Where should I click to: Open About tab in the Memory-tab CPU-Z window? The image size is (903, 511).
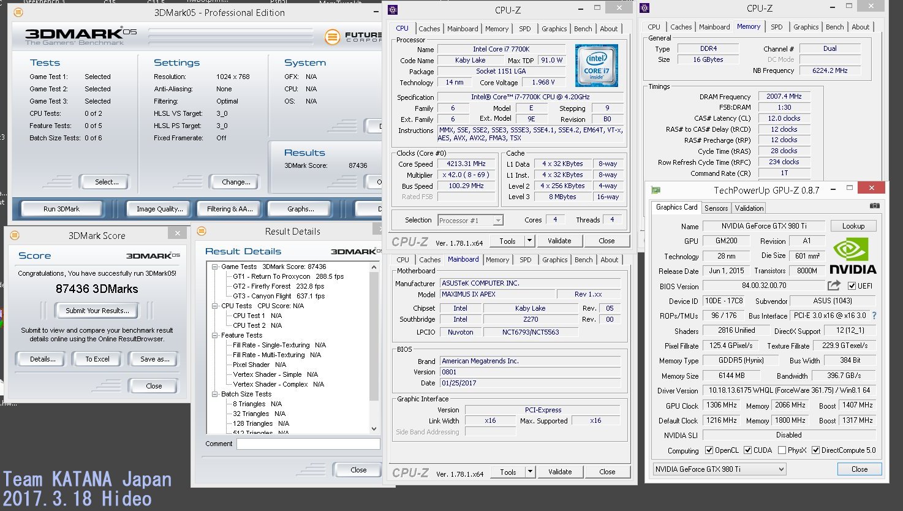coord(860,27)
